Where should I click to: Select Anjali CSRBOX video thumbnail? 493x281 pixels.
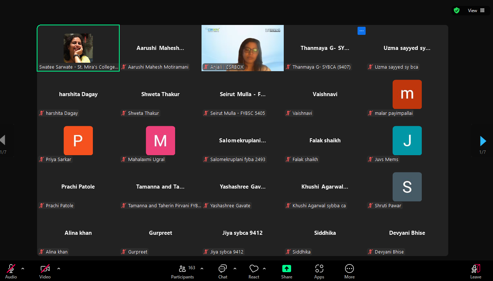pyautogui.click(x=243, y=48)
